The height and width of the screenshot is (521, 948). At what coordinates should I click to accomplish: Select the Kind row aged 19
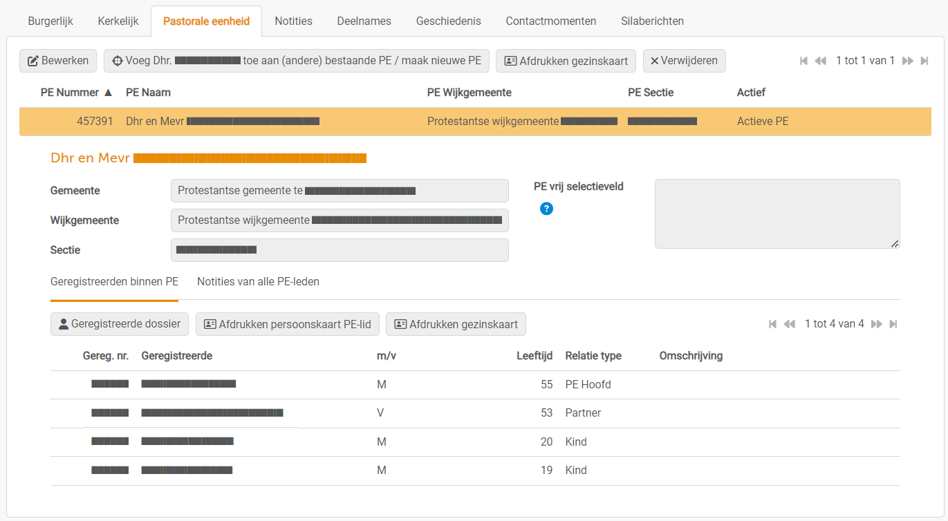(475, 471)
